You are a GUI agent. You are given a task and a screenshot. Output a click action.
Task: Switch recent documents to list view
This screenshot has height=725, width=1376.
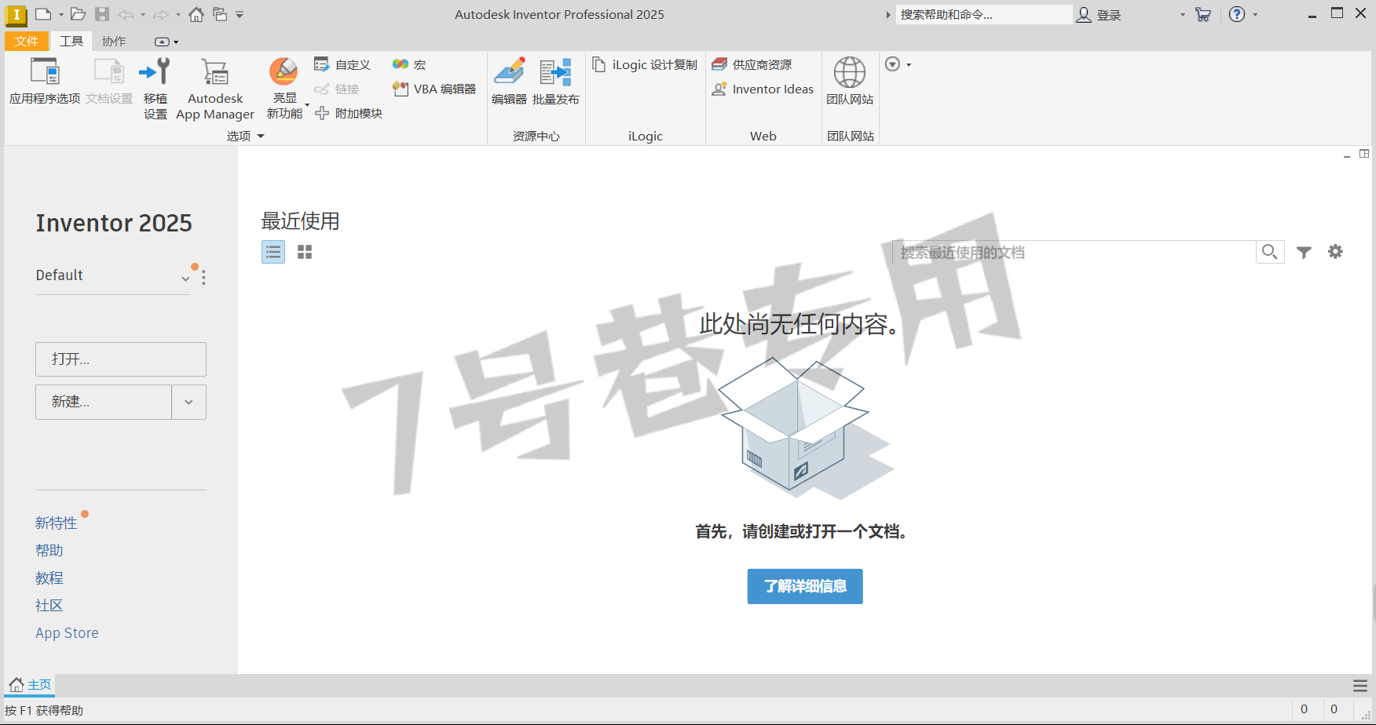273,252
